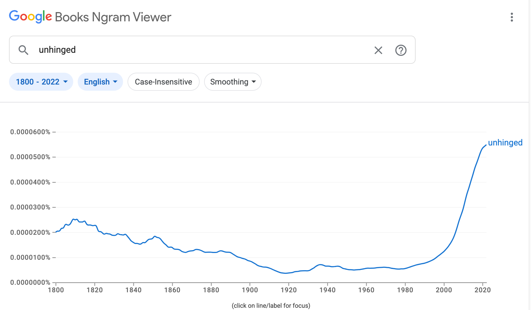Click the arrow beside 1800 - 2022
Image resolution: width=531 pixels, height=310 pixels.
pyautogui.click(x=66, y=82)
